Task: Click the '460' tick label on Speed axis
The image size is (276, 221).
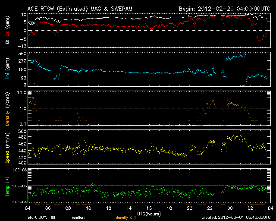Action: coord(22,144)
